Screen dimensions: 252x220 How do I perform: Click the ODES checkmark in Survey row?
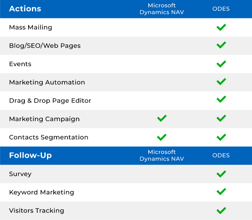[x=221, y=174]
